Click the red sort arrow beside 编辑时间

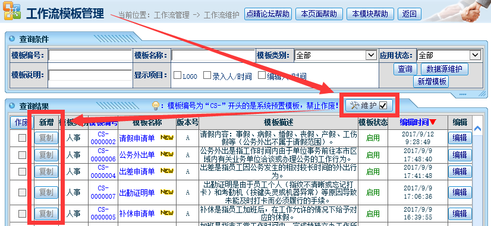pos(433,122)
